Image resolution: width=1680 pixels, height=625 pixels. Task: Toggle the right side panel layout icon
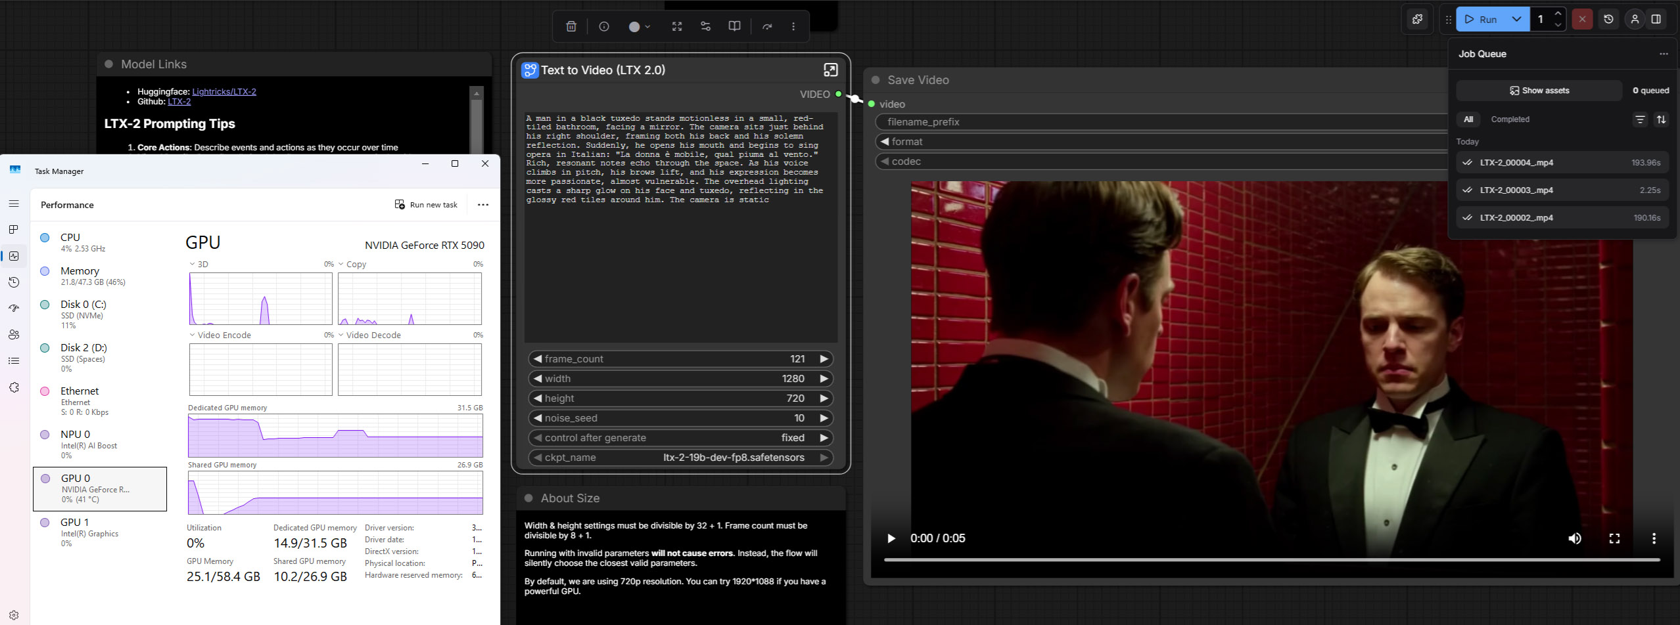1656,20
